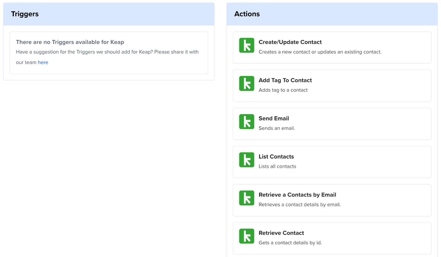The width and height of the screenshot is (441, 257).
Task: Click the Keap icon beside List Contacts
Action: pyautogui.click(x=246, y=160)
